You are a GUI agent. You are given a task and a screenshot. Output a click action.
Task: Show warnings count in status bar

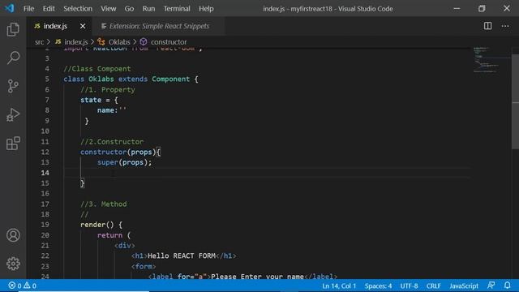[x=30, y=286]
